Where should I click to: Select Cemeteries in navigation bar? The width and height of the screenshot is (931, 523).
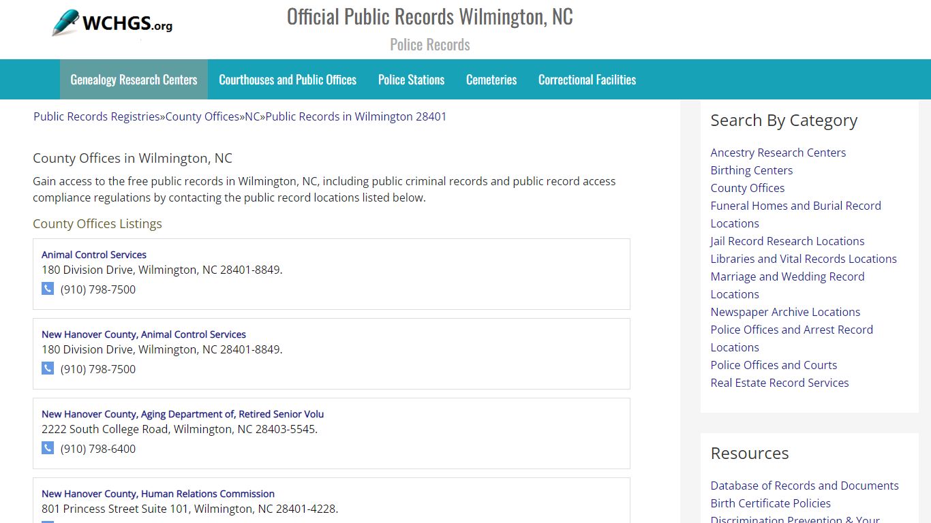pos(491,80)
